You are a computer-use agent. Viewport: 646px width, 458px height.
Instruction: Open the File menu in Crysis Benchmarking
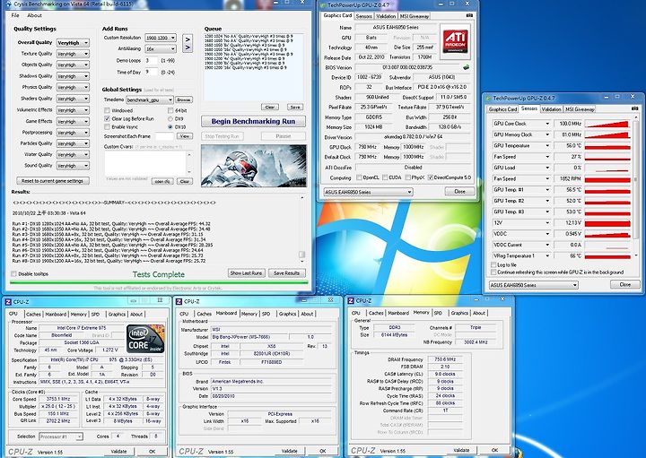(15, 15)
